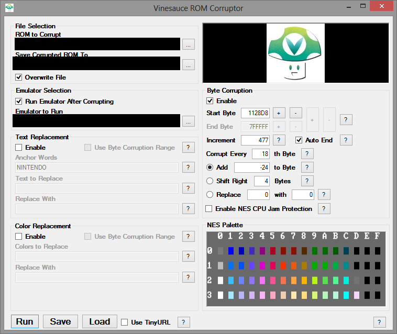The height and width of the screenshot is (334, 397).
Task: Open help for Anchor Words
Action: [x=189, y=167]
